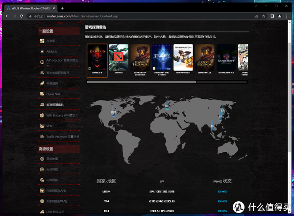Viewport: 294px width, 216px height.
Task: Click the WiFi Radar icon
Action: 42,115
